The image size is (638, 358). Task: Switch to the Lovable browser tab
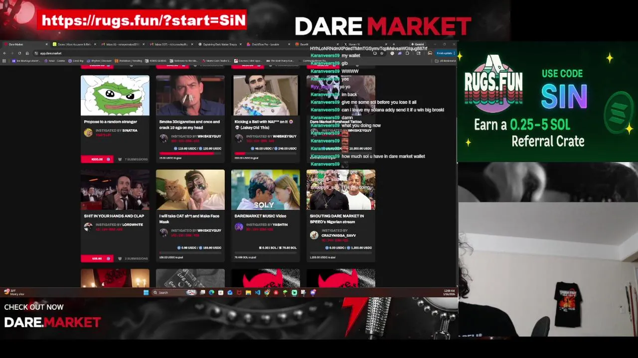(x=268, y=44)
